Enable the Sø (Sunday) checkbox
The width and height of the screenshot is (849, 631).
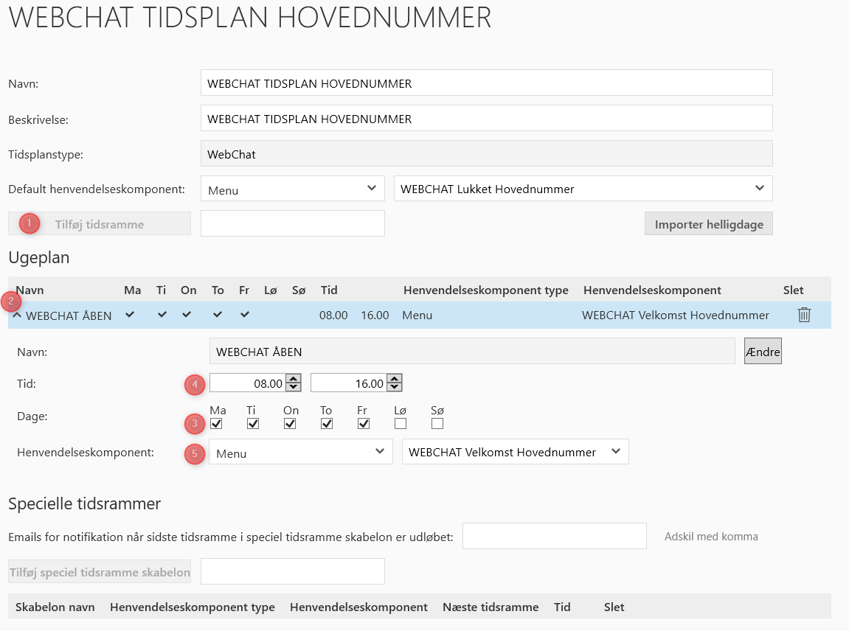pyautogui.click(x=437, y=424)
